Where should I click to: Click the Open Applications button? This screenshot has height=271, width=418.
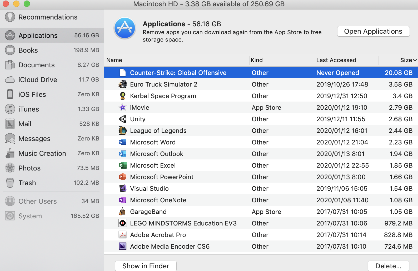[373, 31]
